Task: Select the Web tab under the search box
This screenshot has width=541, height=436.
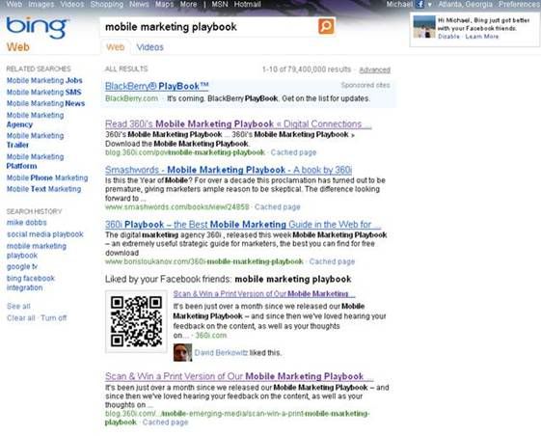Action: (x=115, y=47)
